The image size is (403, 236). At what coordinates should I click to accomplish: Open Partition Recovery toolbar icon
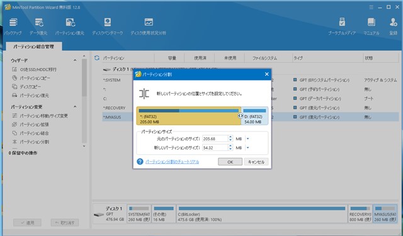[x=70, y=26]
